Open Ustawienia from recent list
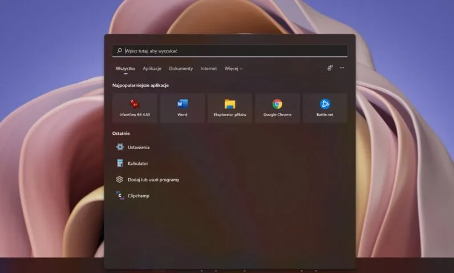 [133, 147]
